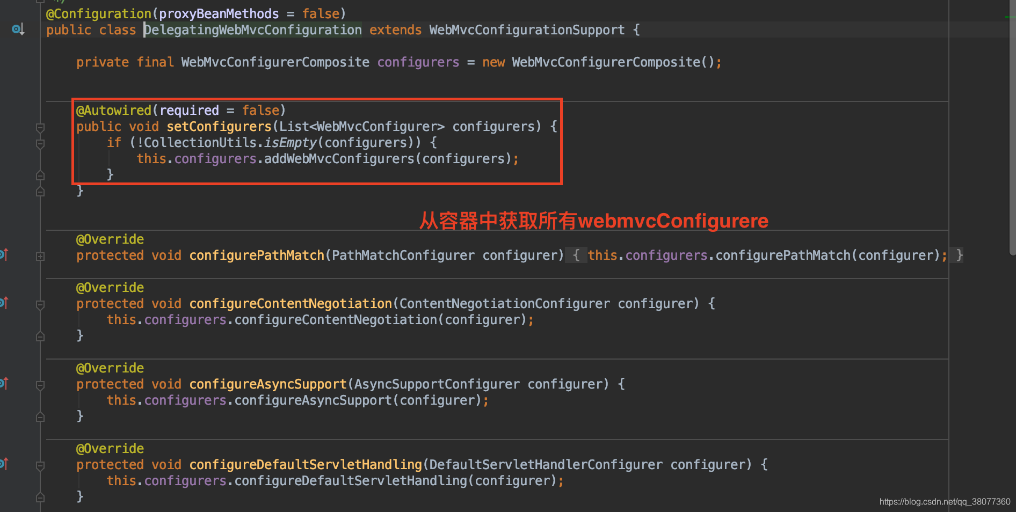Collapse the setConfigurers method fold marker

click(40, 128)
